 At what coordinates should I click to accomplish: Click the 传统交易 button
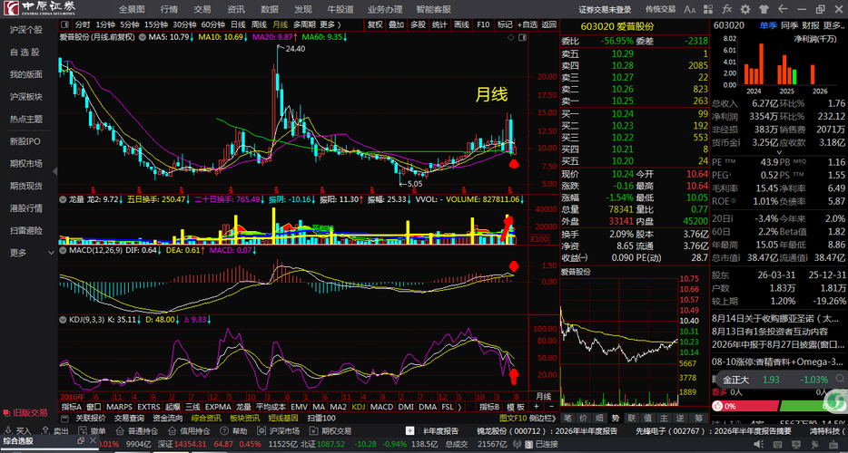(660, 9)
